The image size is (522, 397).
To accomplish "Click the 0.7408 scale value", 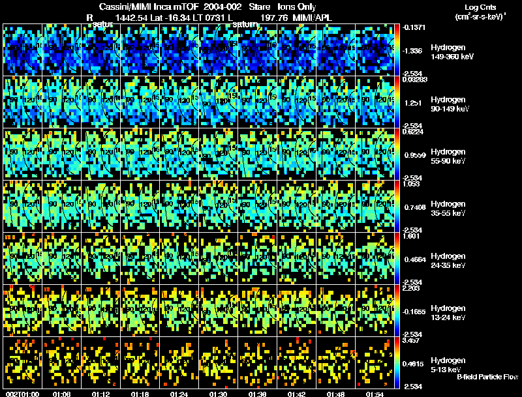I will 415,207.
